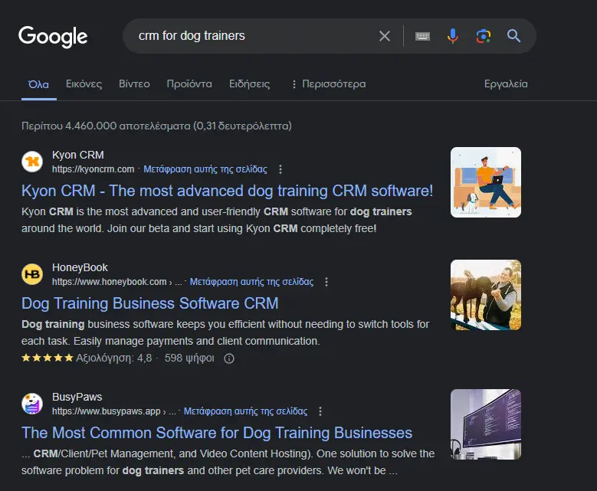597x491 pixels.
Task: Click the Google logo
Action: tap(53, 36)
